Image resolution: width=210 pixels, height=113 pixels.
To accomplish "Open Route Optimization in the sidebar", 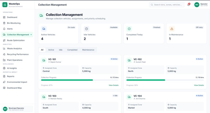I will [17, 40].
